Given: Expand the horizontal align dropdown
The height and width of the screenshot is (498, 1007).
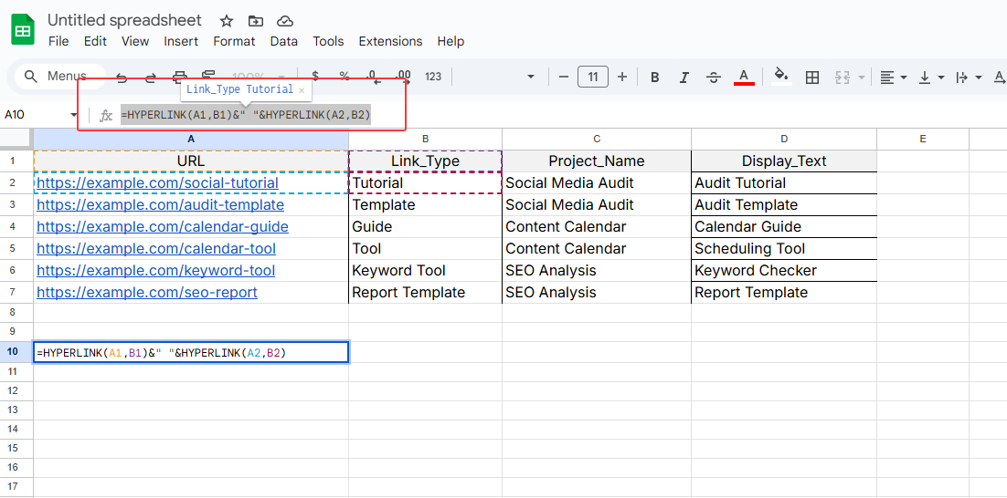Looking at the screenshot, I should [x=893, y=78].
